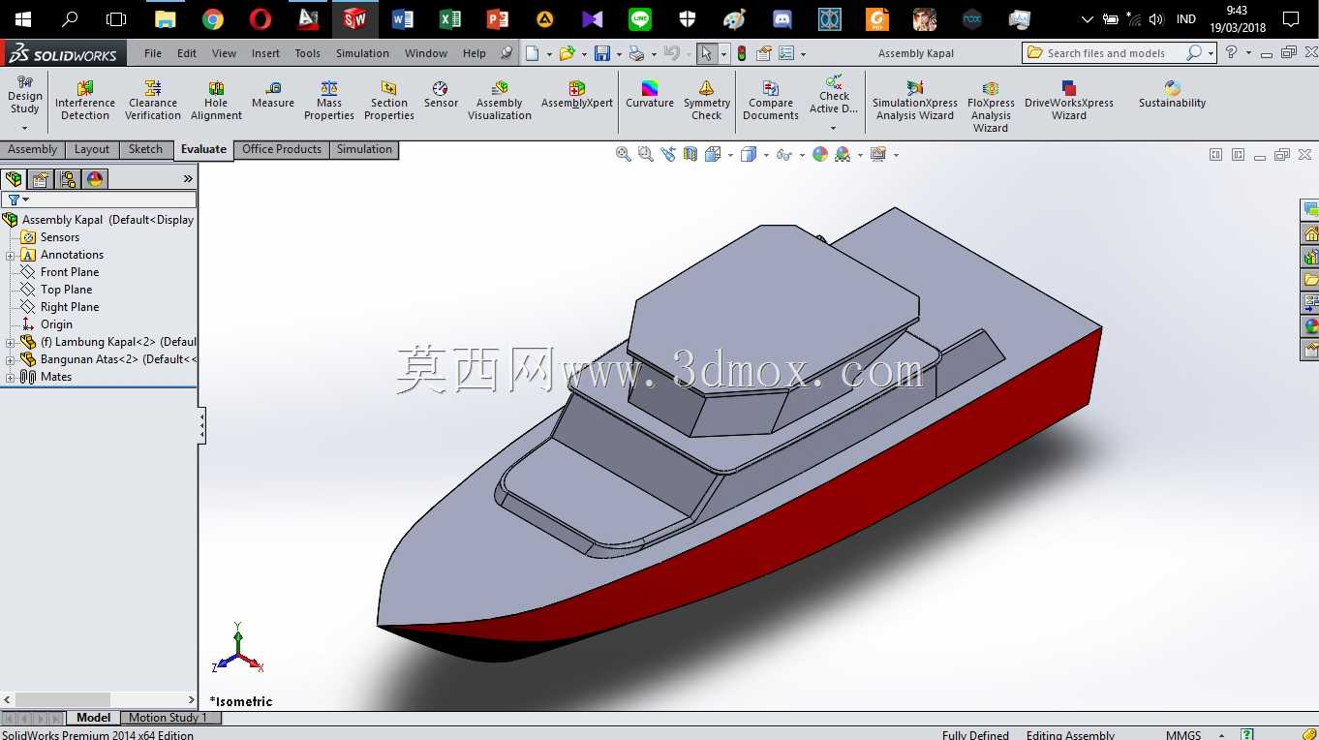Open the Insert menu

(x=265, y=53)
